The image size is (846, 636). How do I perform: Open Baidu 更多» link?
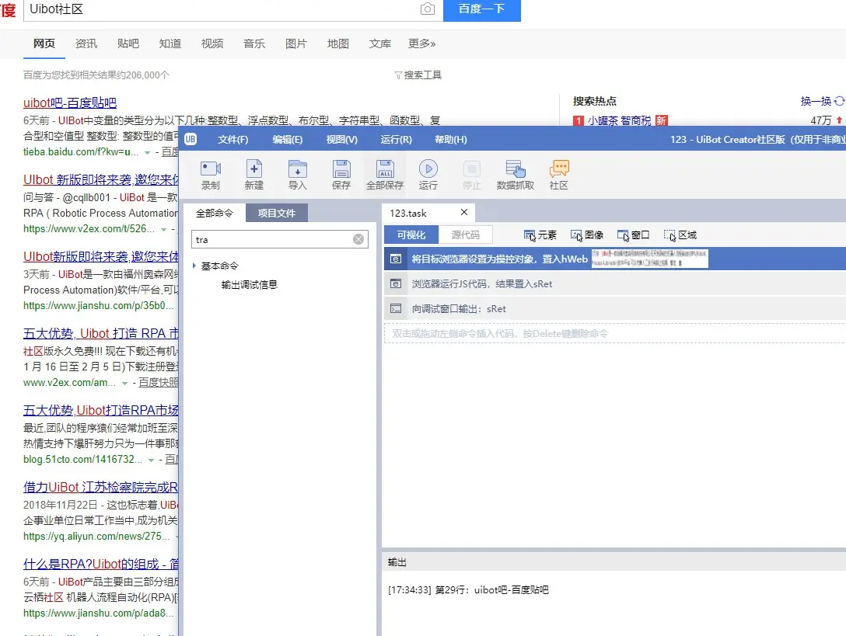pos(422,43)
